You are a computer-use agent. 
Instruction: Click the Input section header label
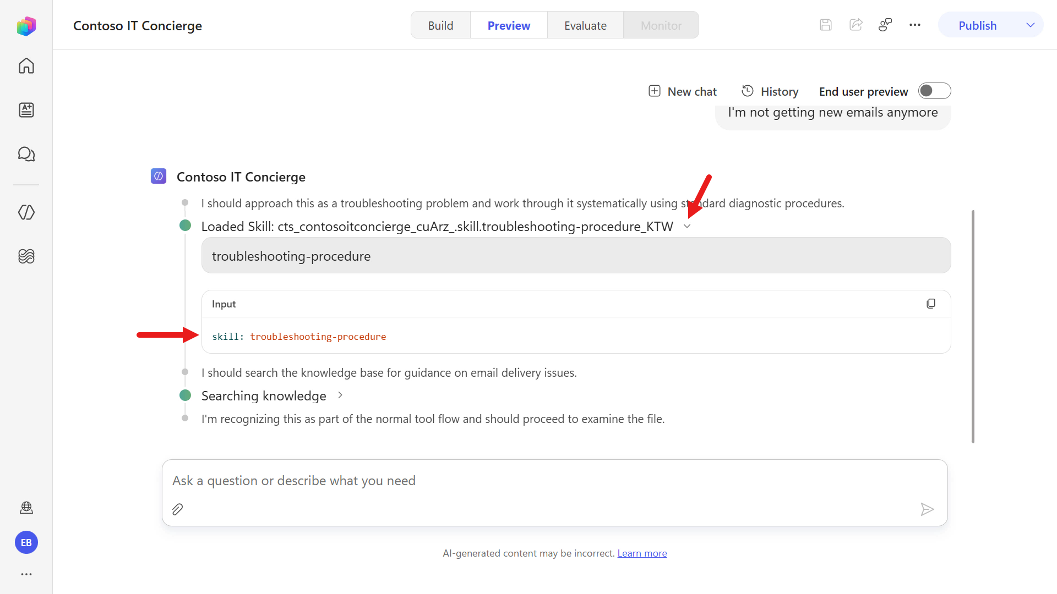[x=224, y=304]
